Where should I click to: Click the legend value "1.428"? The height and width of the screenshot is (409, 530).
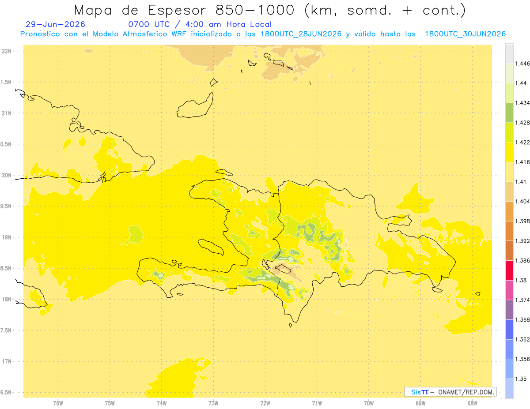point(522,123)
